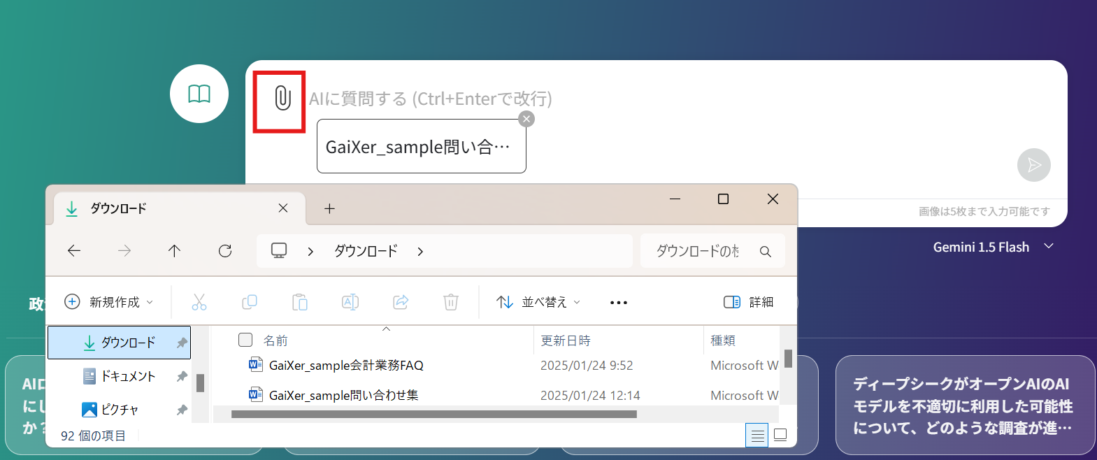Click the paperclip attach file icon
Viewport: 1097px width, 460px height.
[x=282, y=99]
